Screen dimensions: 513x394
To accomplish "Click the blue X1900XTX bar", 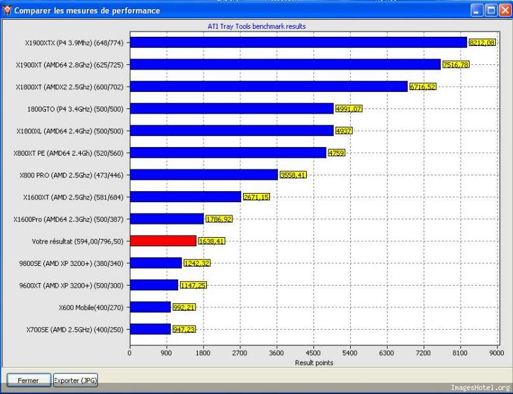I will click(x=298, y=43).
